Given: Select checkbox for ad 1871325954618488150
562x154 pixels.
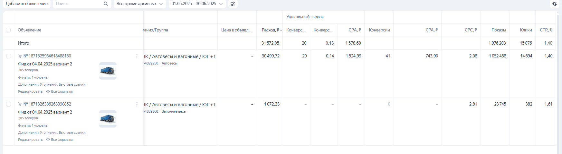Looking at the screenshot, I should pyautogui.click(x=8, y=56).
